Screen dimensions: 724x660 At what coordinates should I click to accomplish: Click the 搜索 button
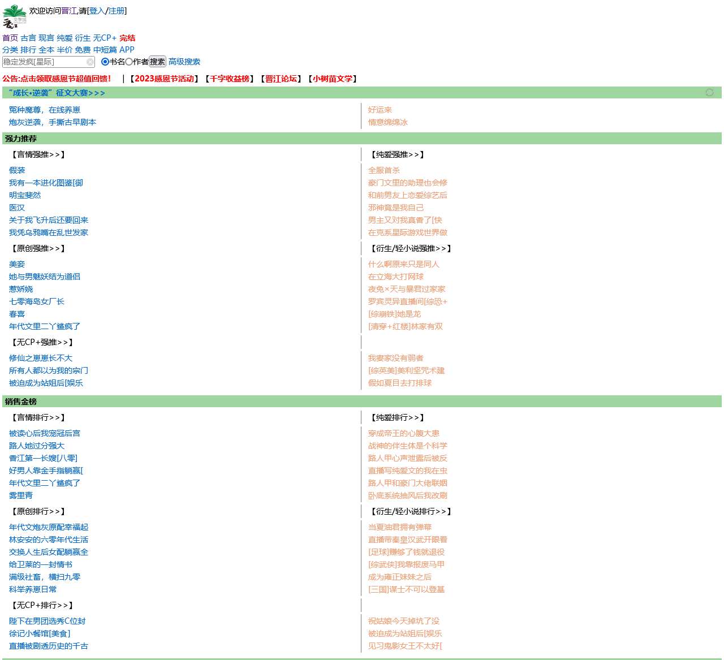pyautogui.click(x=157, y=62)
